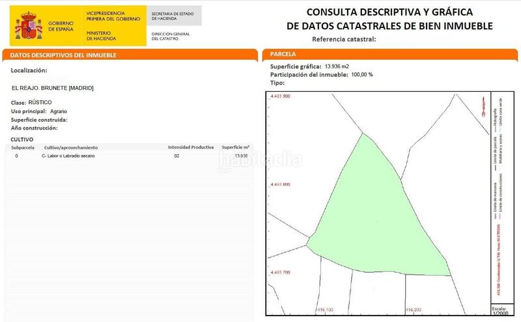Click the CONSULTA DESCRIPTIVA Y GRÁFICA title line
Screen dimensions: 521x322
389,12
